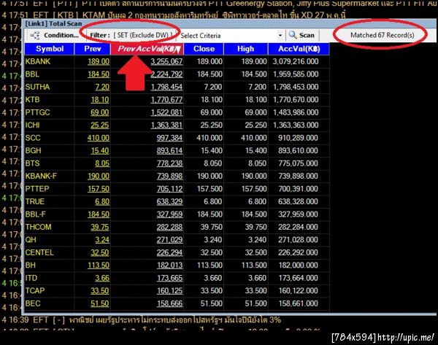
Task: Click BEC PrevAccVal 158,666
Action: click(169, 303)
